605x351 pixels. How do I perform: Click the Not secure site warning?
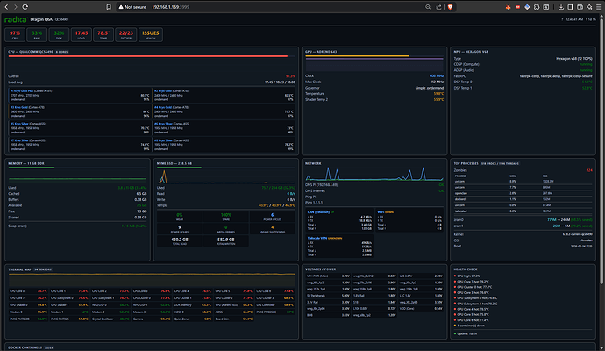coord(132,7)
